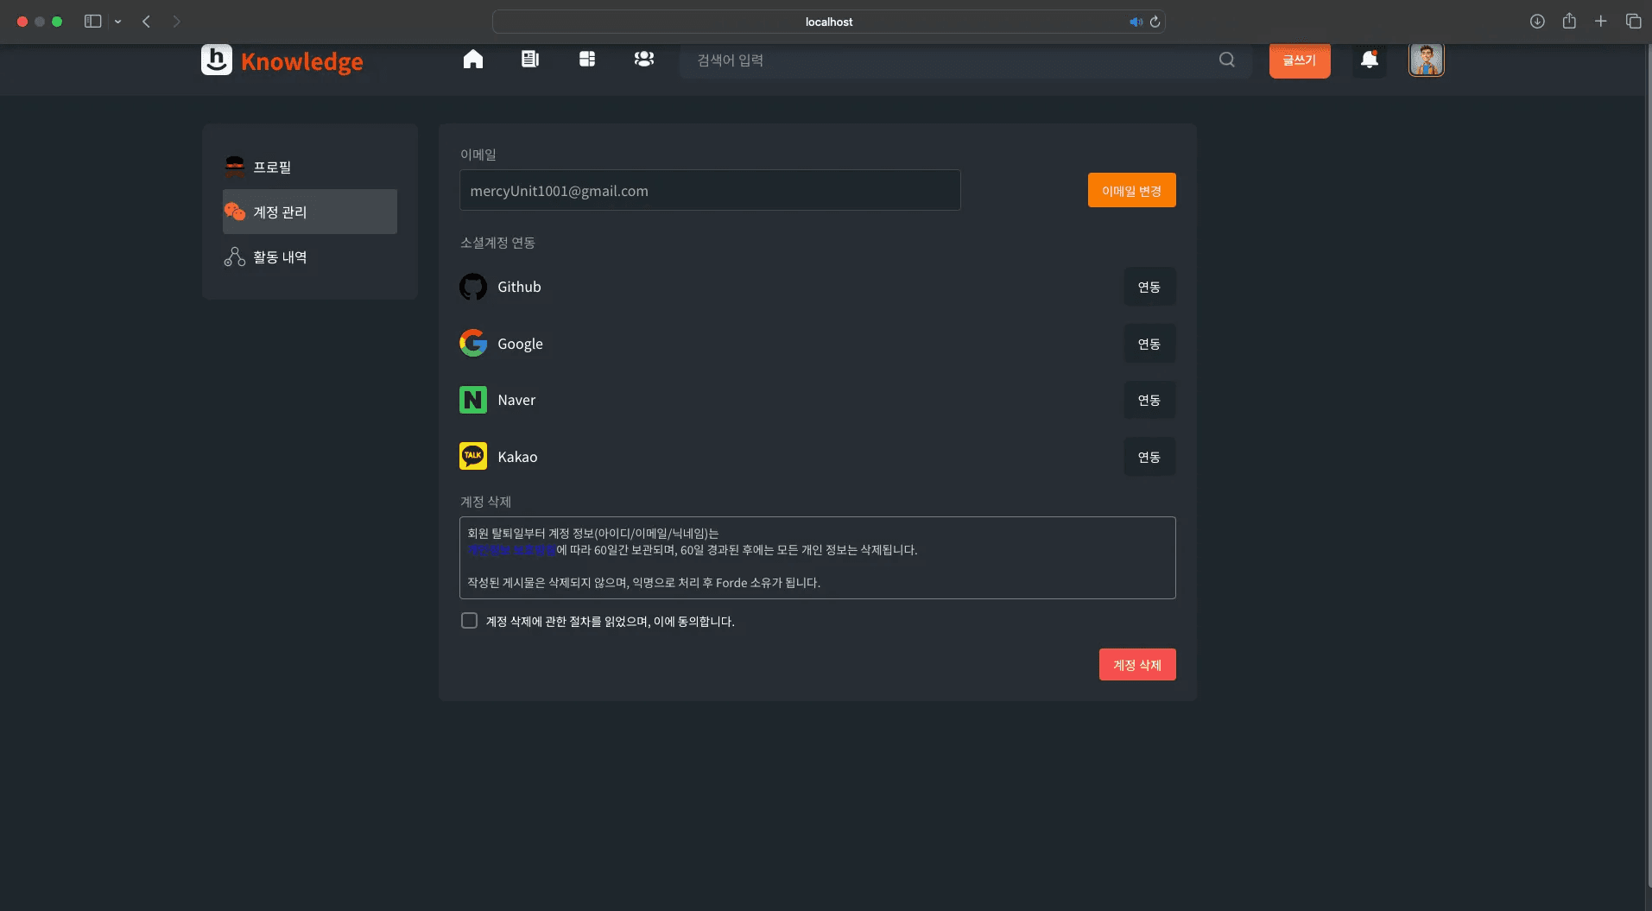Viewport: 1652px width, 911px height.
Task: Click the red 계정 삭제 button
Action: (x=1136, y=665)
